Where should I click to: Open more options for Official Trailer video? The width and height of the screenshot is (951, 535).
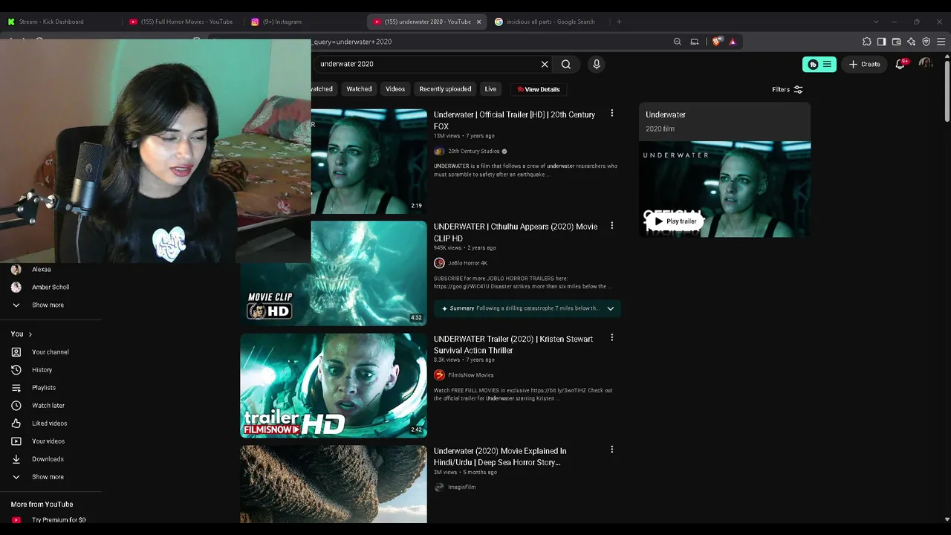click(x=611, y=114)
